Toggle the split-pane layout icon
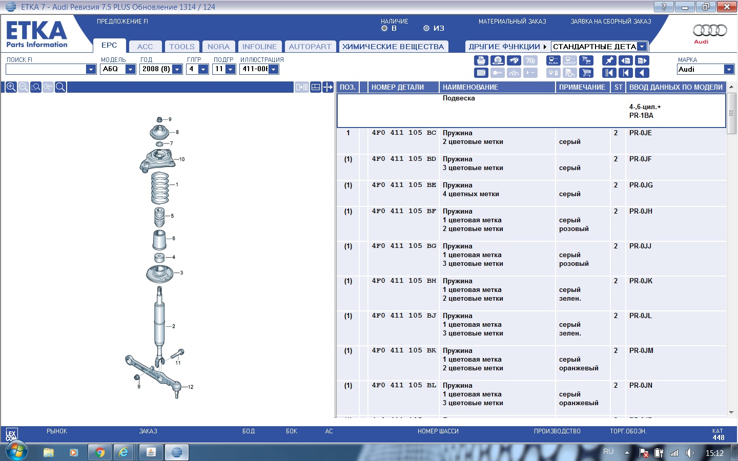 316,87
